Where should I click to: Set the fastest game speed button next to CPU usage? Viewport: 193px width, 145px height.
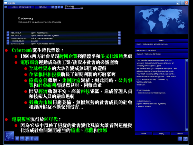tap(62, 7)
